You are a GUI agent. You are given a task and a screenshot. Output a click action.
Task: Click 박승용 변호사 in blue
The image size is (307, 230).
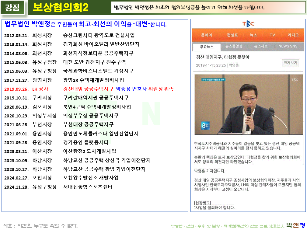131,89
